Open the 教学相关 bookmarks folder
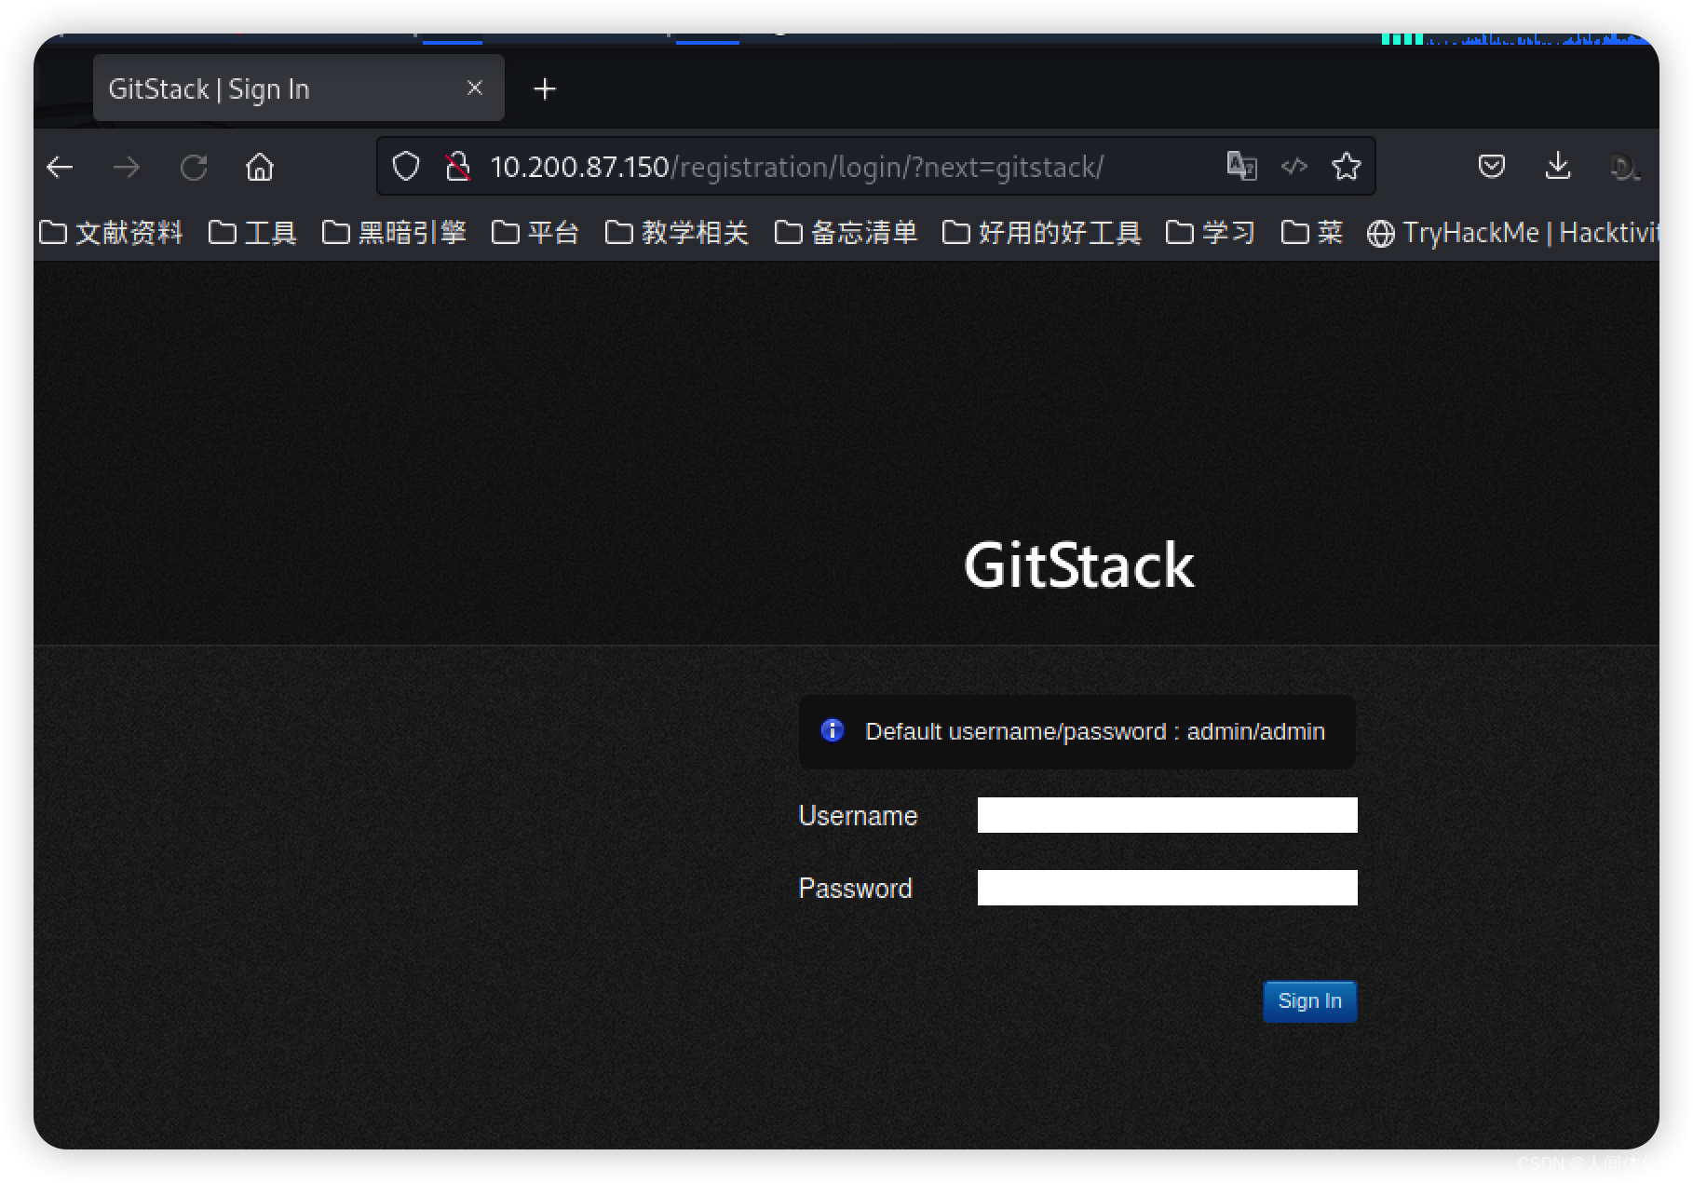This screenshot has height=1183, width=1693. 677,232
